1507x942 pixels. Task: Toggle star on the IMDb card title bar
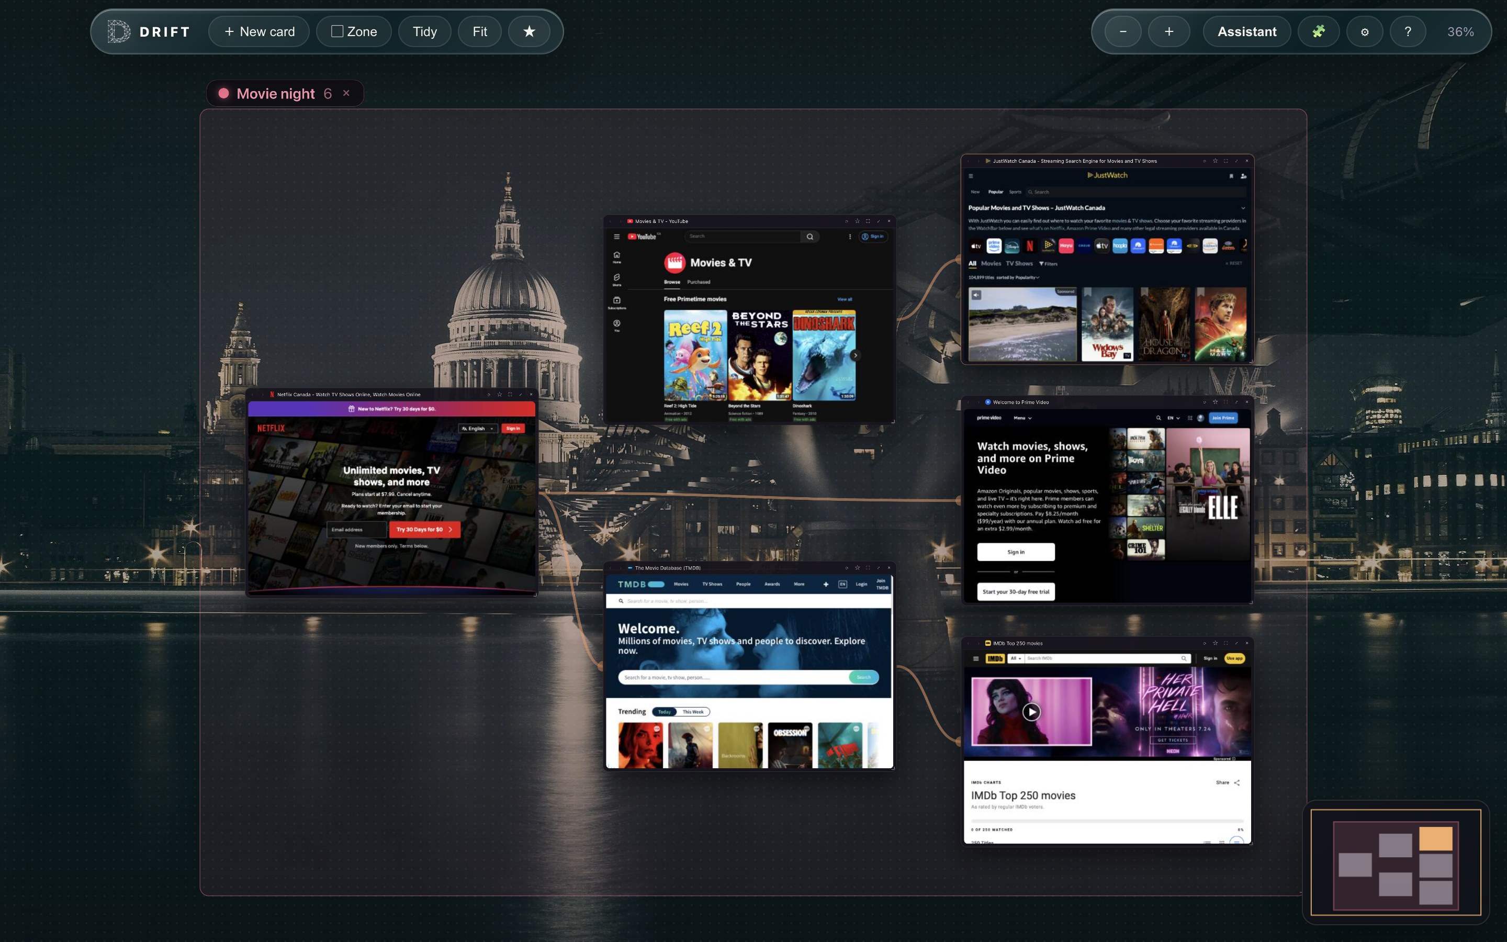(1215, 643)
